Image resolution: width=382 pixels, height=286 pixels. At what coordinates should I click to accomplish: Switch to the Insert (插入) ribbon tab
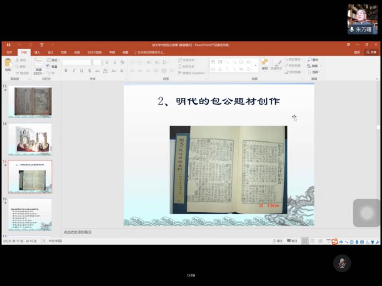pyautogui.click(x=37, y=52)
